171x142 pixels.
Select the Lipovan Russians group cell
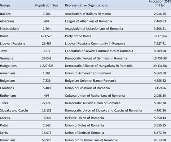point(13,43)
